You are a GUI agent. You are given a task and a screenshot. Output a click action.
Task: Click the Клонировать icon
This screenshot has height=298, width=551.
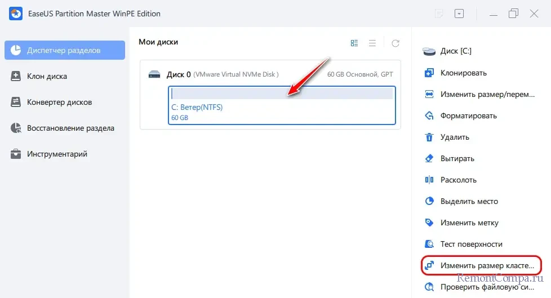[429, 73]
